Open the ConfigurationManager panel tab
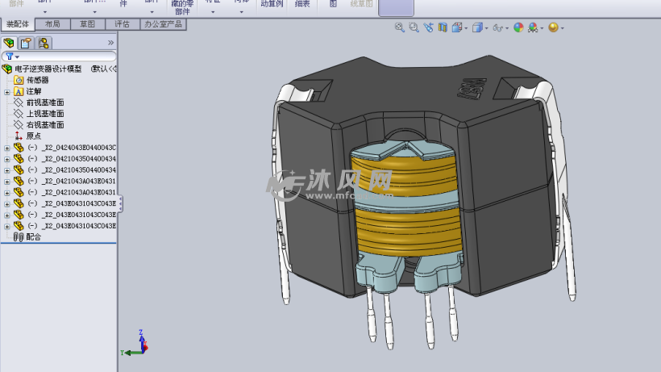The image size is (661, 372). click(x=44, y=43)
